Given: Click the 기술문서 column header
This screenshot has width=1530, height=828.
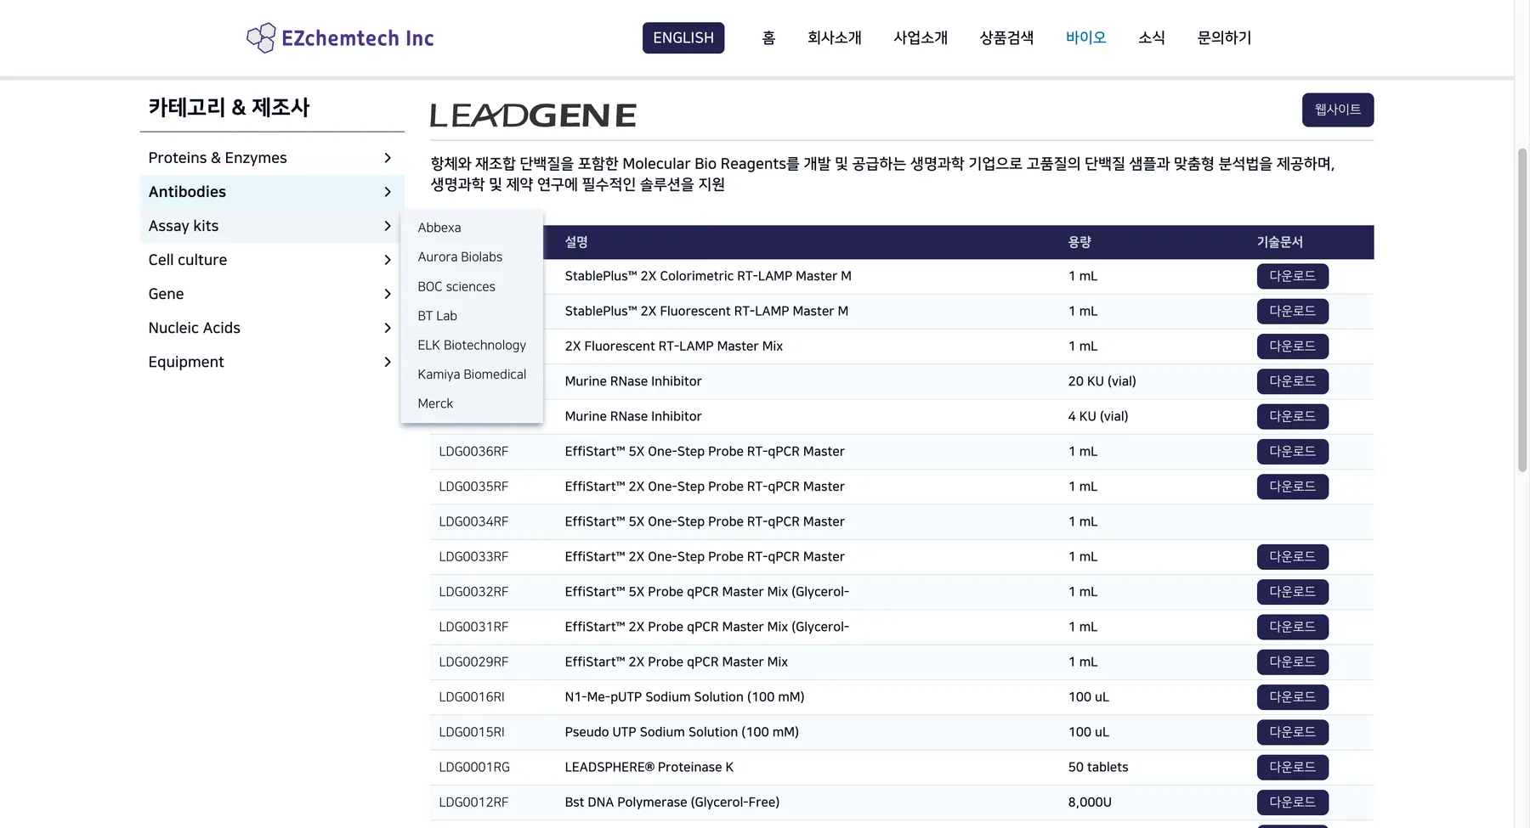Looking at the screenshot, I should (1279, 242).
